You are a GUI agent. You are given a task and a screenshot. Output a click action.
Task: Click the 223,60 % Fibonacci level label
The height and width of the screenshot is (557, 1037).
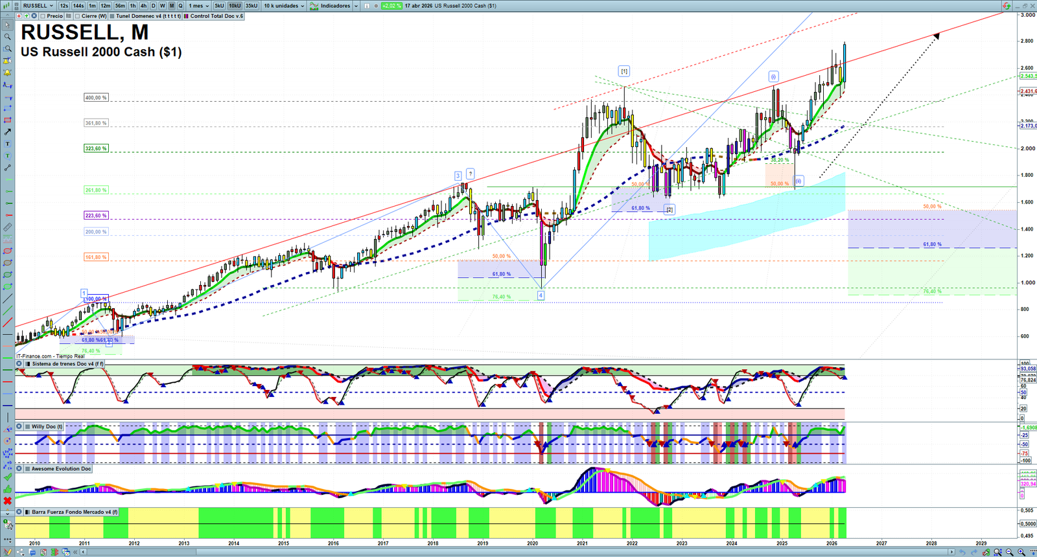(x=96, y=216)
